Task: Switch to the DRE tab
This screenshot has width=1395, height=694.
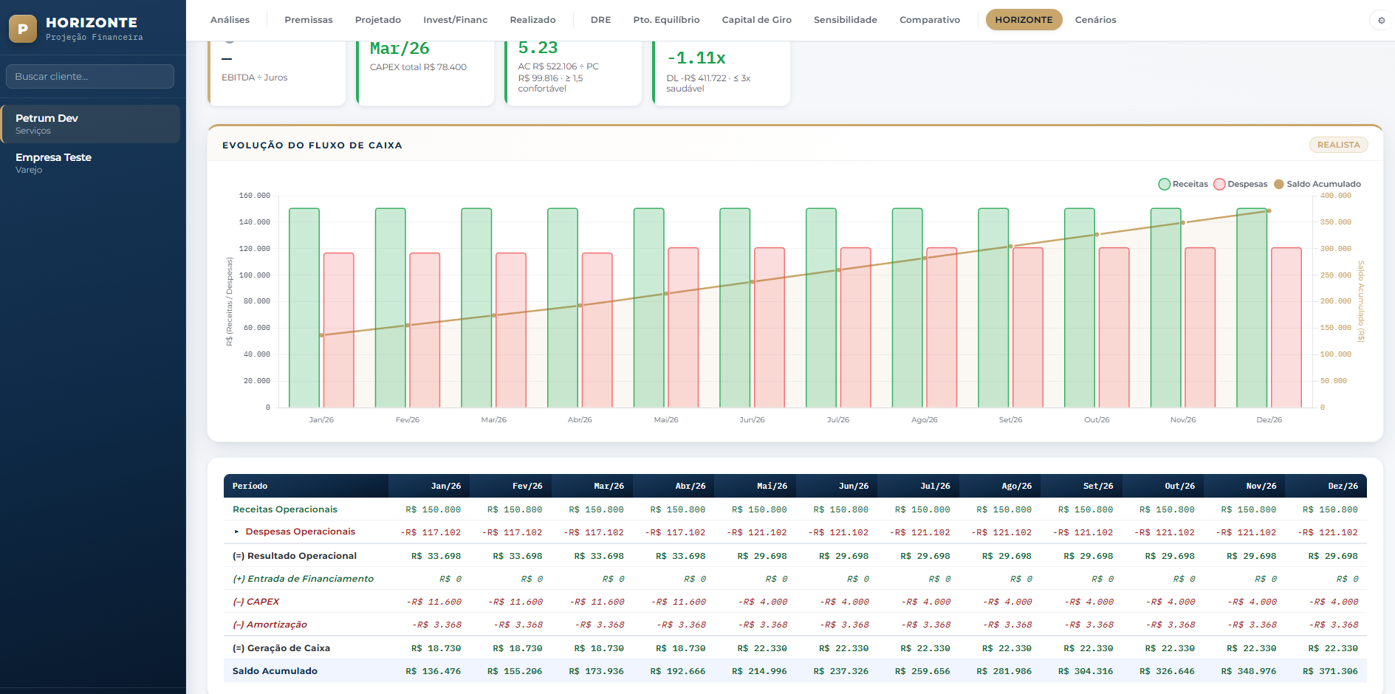Action: point(600,20)
